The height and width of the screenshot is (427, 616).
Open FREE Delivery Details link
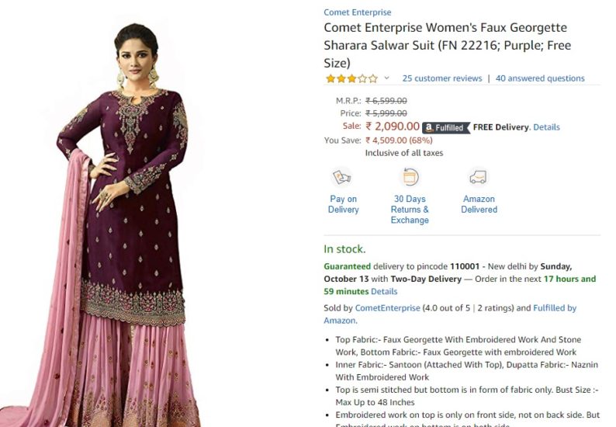tap(546, 127)
